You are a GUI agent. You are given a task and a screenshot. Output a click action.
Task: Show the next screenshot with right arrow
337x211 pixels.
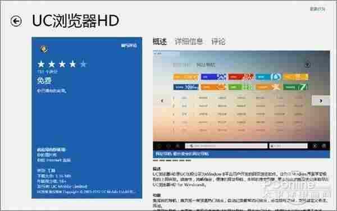pos(321,100)
